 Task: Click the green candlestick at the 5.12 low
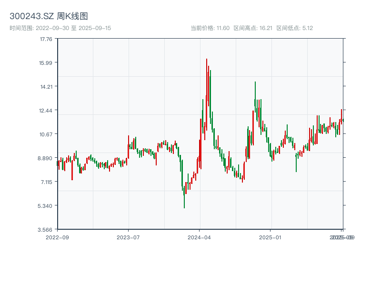pyautogui.click(x=184, y=197)
